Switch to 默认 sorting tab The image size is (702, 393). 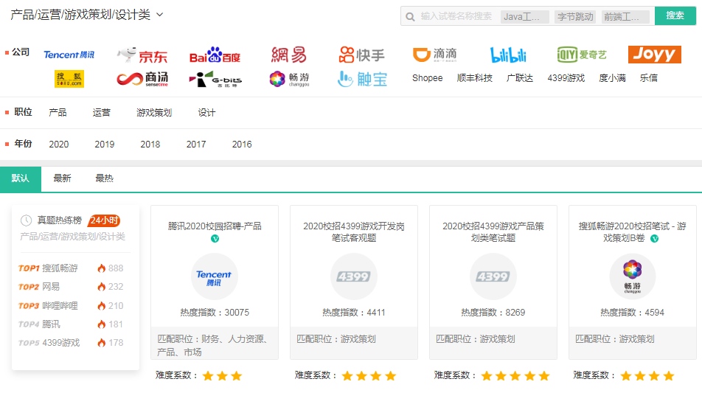[21, 178]
